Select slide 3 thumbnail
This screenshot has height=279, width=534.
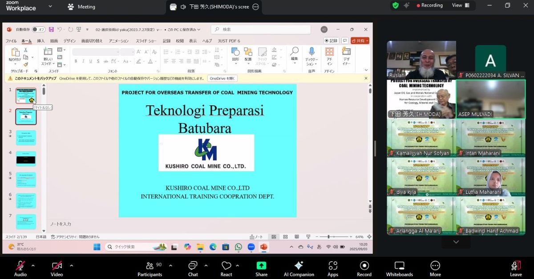point(26,138)
